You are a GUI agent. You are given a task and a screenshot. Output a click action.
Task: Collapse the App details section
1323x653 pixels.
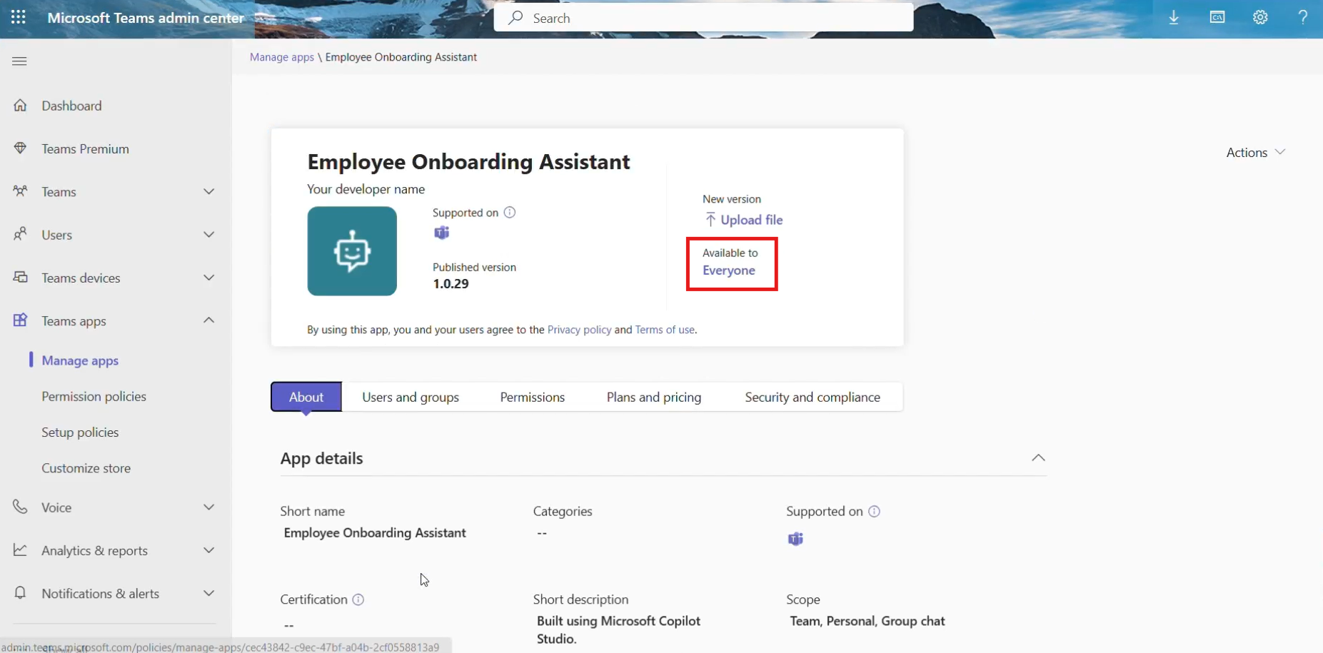point(1038,458)
